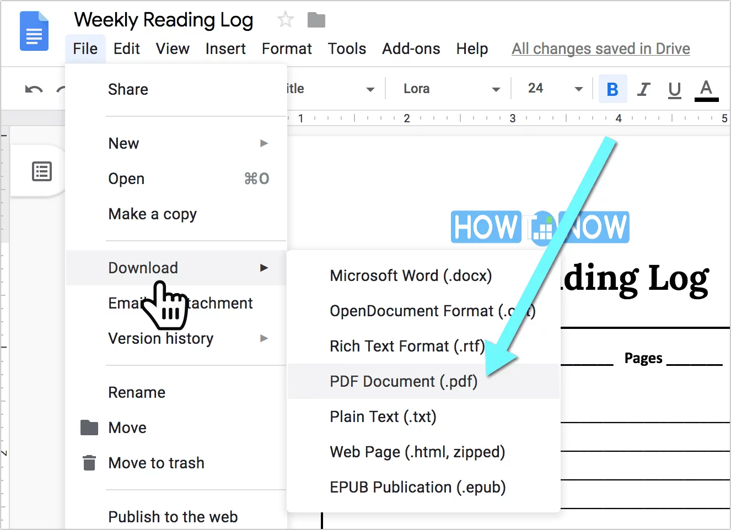Click the move-to-folder icon beside title

[x=316, y=20]
